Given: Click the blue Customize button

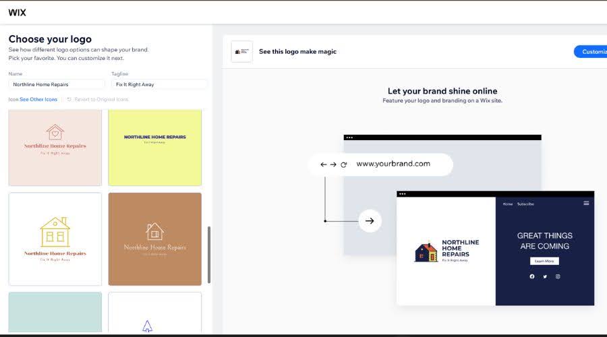Looking at the screenshot, I should 591,51.
